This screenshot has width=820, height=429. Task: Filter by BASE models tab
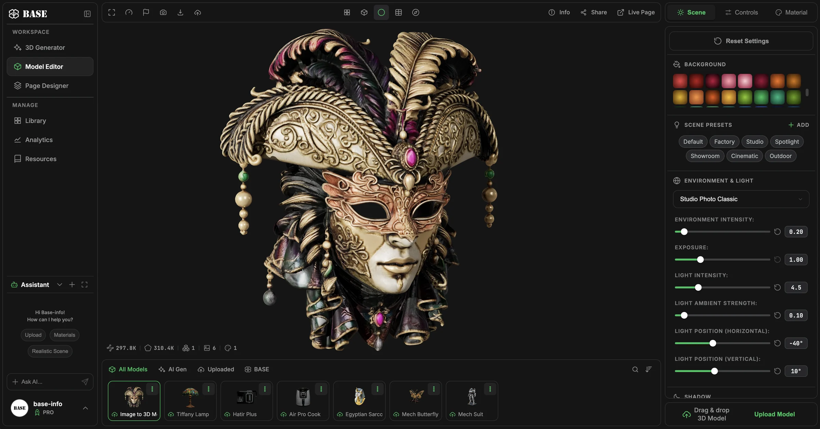[257, 369]
